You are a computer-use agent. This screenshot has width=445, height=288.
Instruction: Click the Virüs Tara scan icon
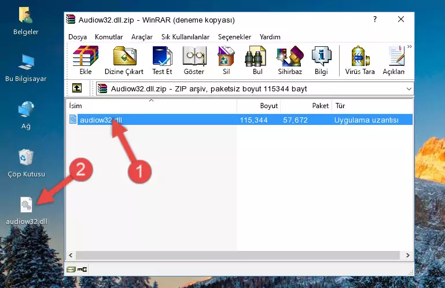(360, 60)
